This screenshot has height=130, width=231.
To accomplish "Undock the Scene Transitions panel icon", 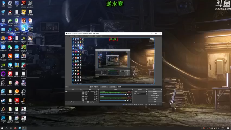I will click(147, 89).
